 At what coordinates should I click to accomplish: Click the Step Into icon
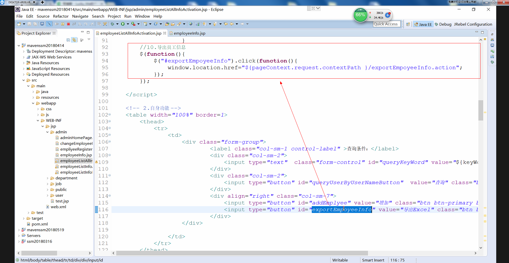coord(80,24)
